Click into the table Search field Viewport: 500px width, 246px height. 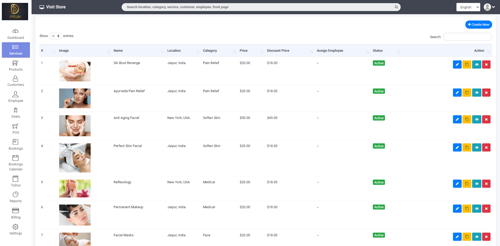[x=467, y=37]
